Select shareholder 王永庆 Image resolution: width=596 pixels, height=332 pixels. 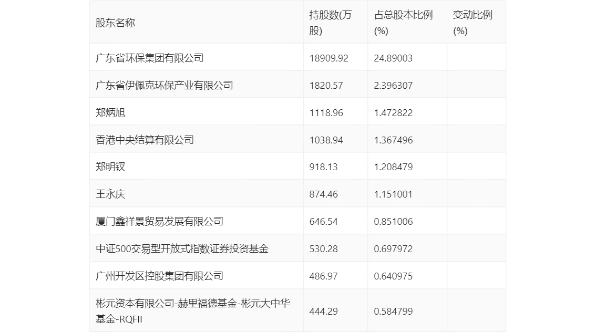coord(110,194)
